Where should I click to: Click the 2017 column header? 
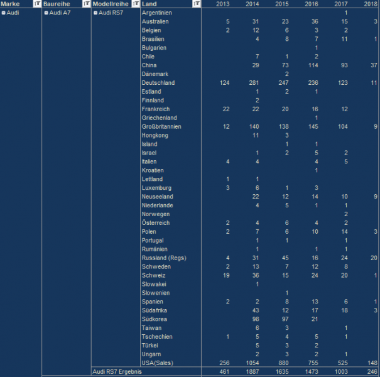tap(341, 4)
